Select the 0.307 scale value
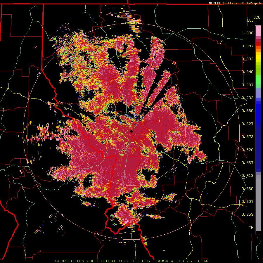The width and height of the screenshot is (263, 263). (x=248, y=202)
